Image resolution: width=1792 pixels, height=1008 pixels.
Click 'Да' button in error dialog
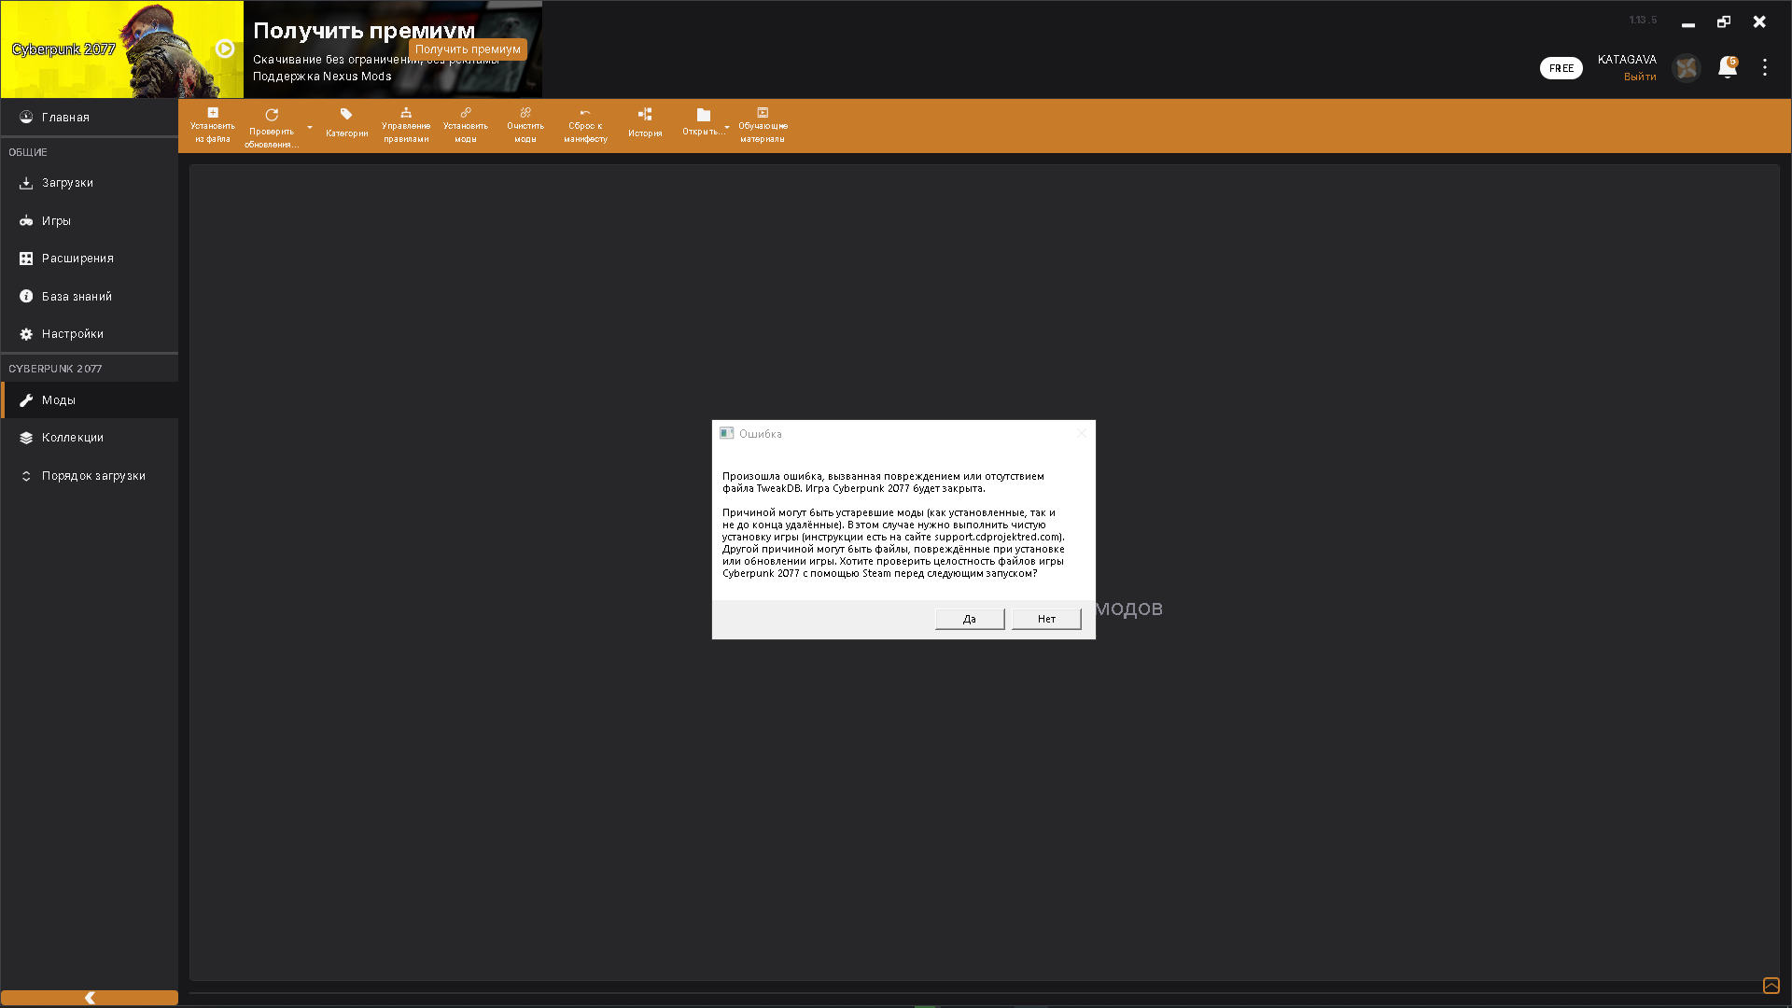point(970,620)
